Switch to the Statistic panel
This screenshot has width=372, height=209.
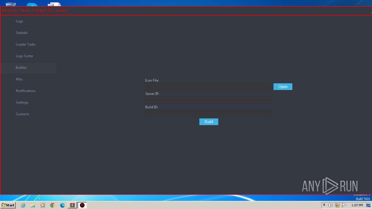click(28, 33)
